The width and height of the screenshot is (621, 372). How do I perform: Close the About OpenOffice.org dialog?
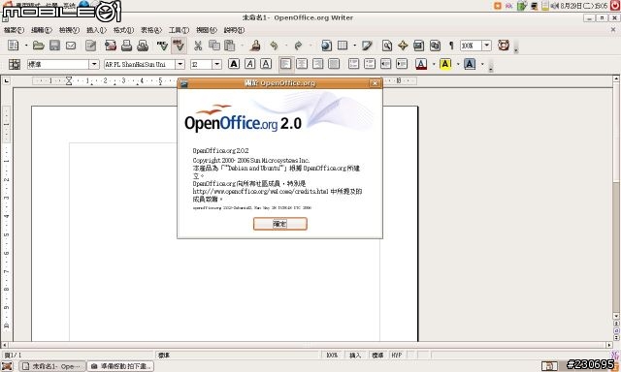coord(375,83)
